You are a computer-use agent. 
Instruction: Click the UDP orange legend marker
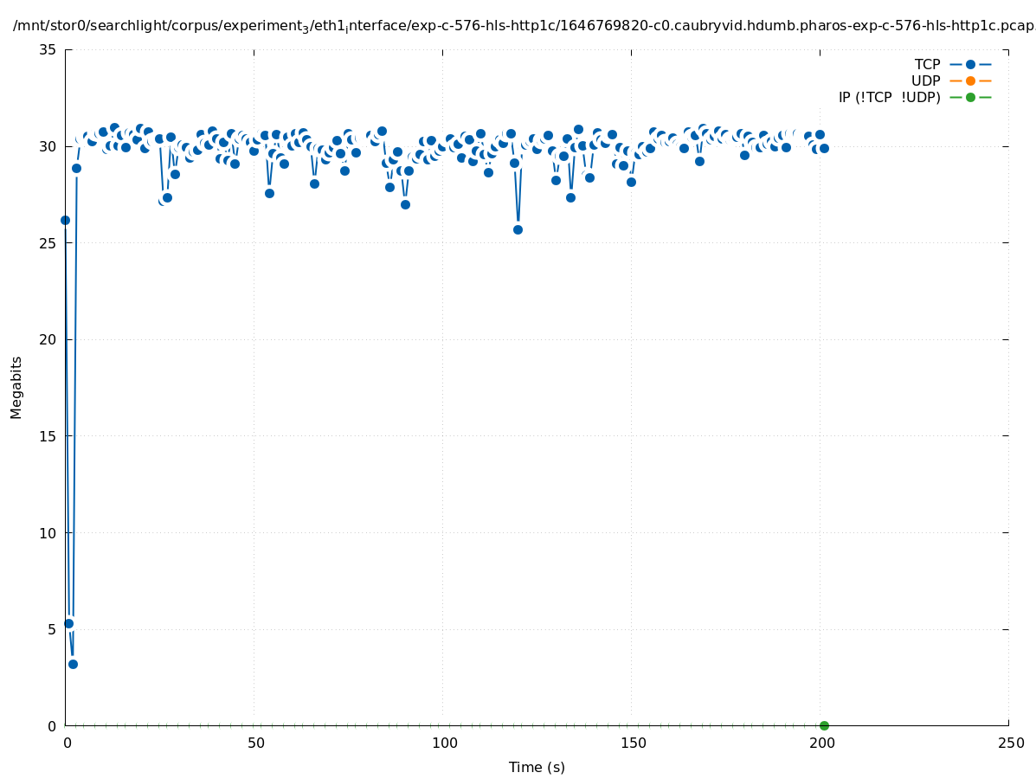point(970,80)
